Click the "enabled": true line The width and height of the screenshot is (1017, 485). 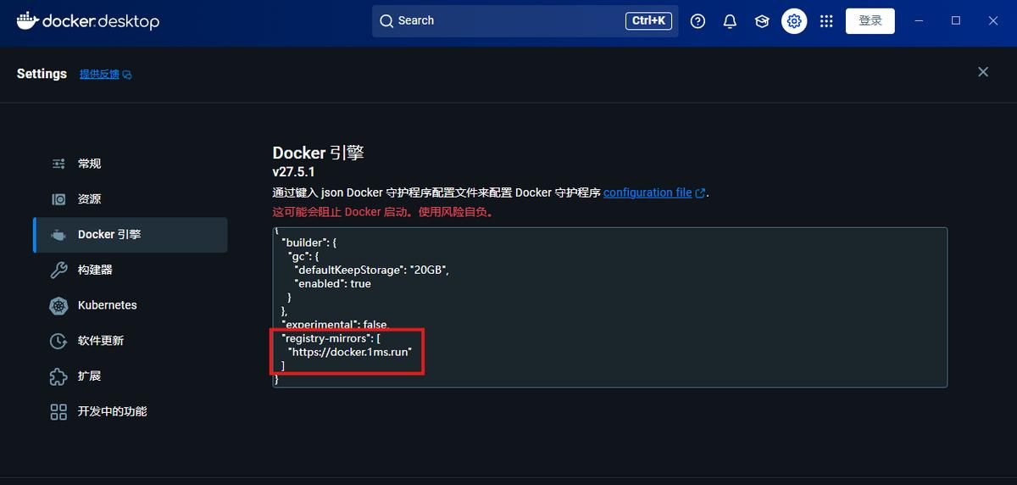coord(332,284)
